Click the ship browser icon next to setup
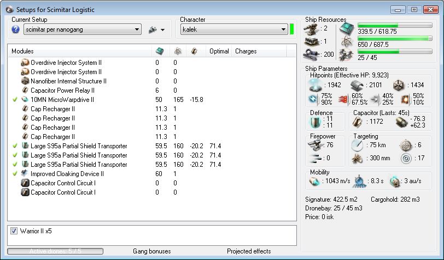Image resolution: width=444 pixels, height=260 pixels. (153, 29)
